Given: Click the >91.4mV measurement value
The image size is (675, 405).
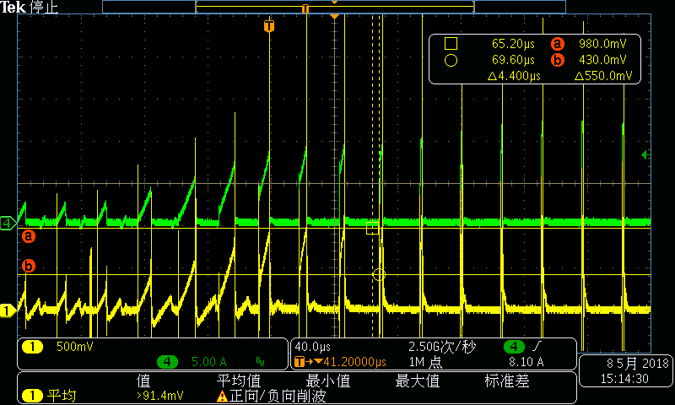Looking at the screenshot, I should pyautogui.click(x=160, y=396).
